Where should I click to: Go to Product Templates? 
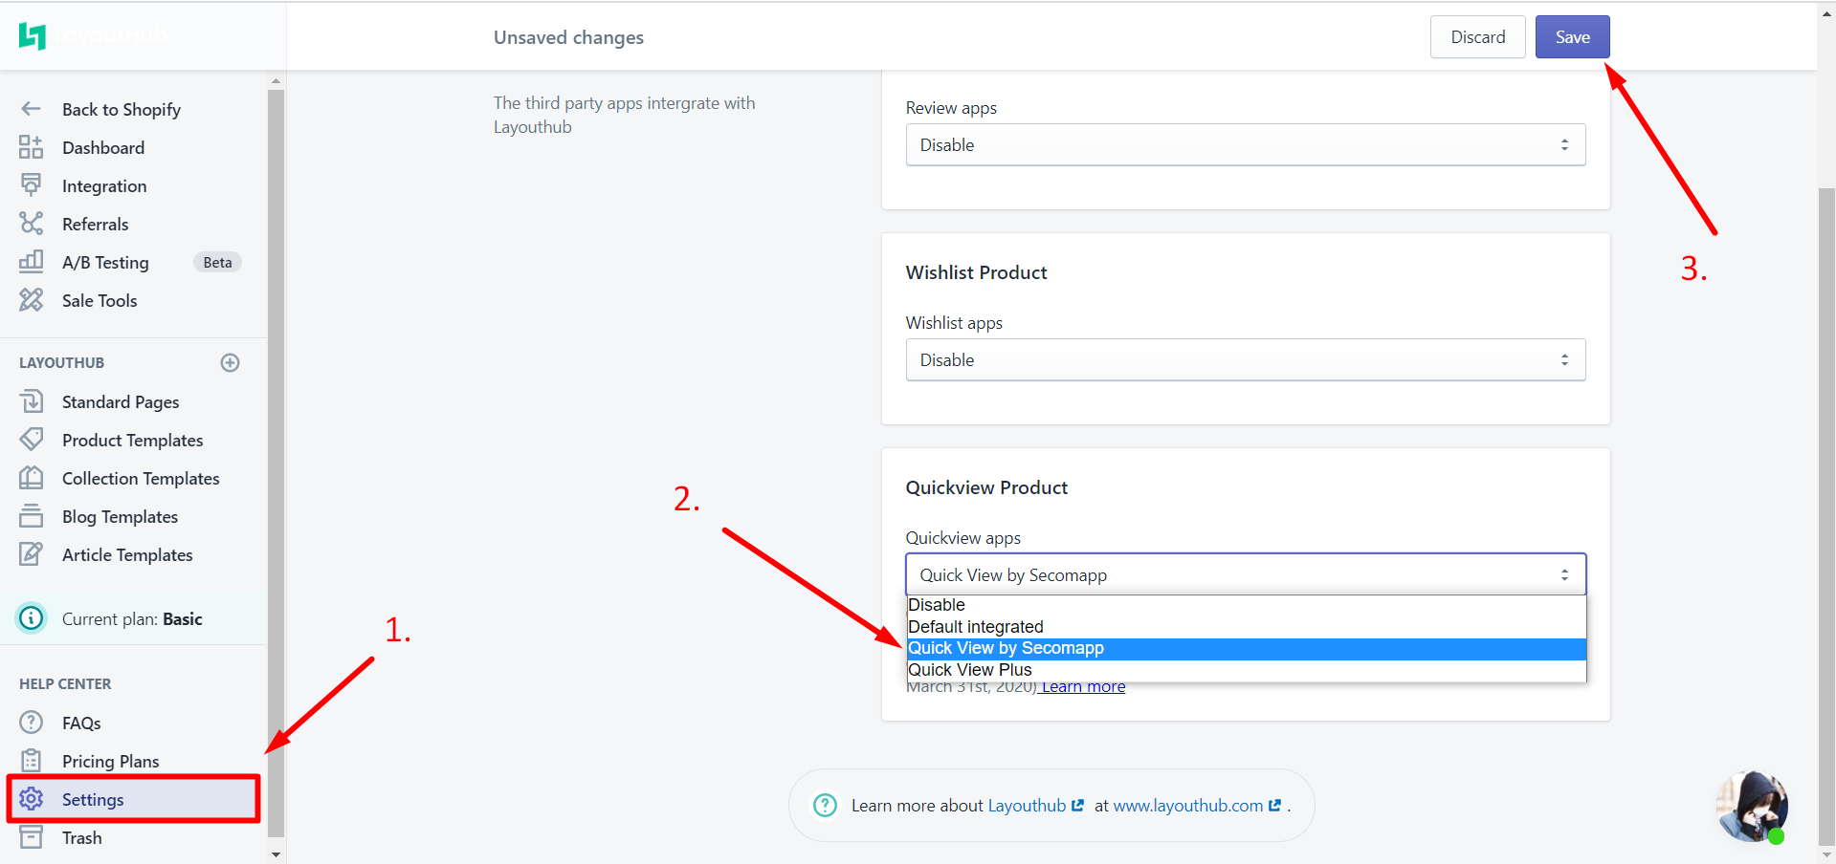(x=134, y=440)
